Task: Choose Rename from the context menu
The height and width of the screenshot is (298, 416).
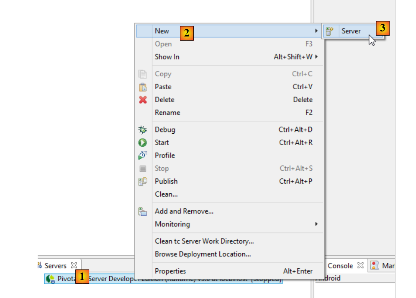Action: click(167, 113)
